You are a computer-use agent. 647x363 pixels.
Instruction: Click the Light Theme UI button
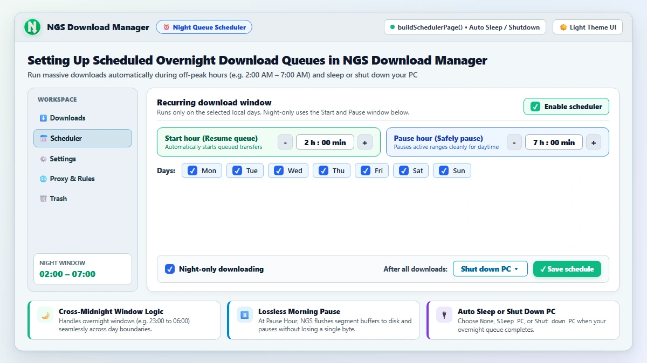[x=588, y=27]
